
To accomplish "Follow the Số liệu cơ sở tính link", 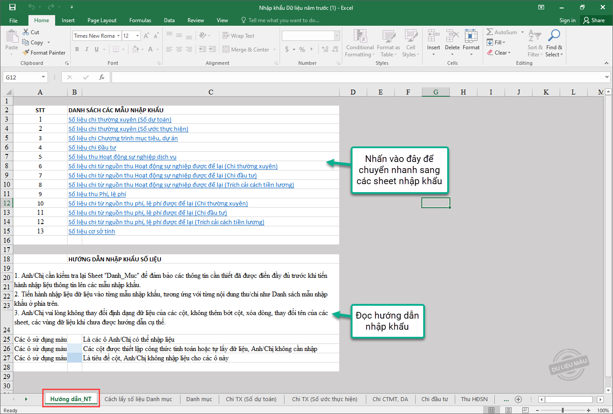I will 92,231.
